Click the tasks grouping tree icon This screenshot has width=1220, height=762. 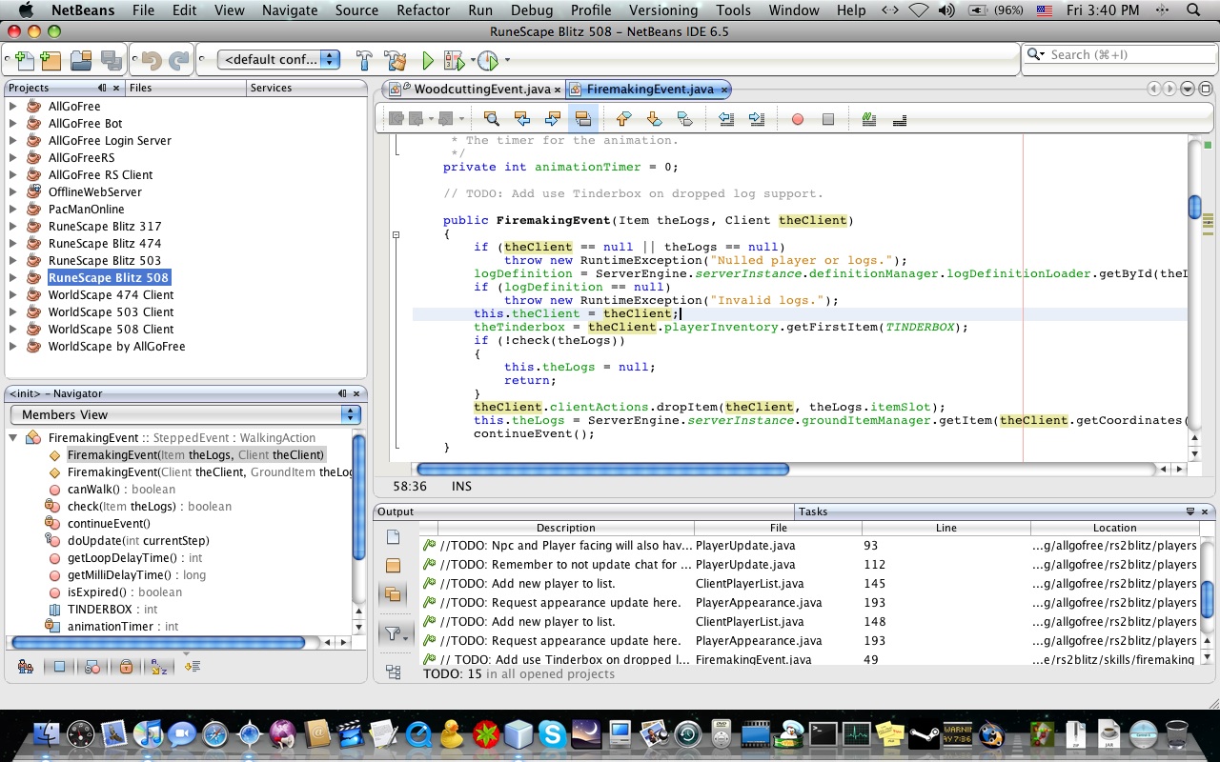(x=393, y=672)
